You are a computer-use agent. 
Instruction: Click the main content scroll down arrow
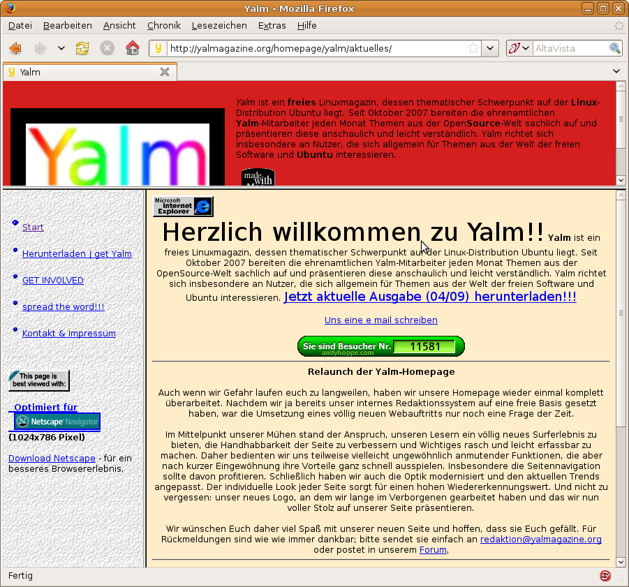621,562
